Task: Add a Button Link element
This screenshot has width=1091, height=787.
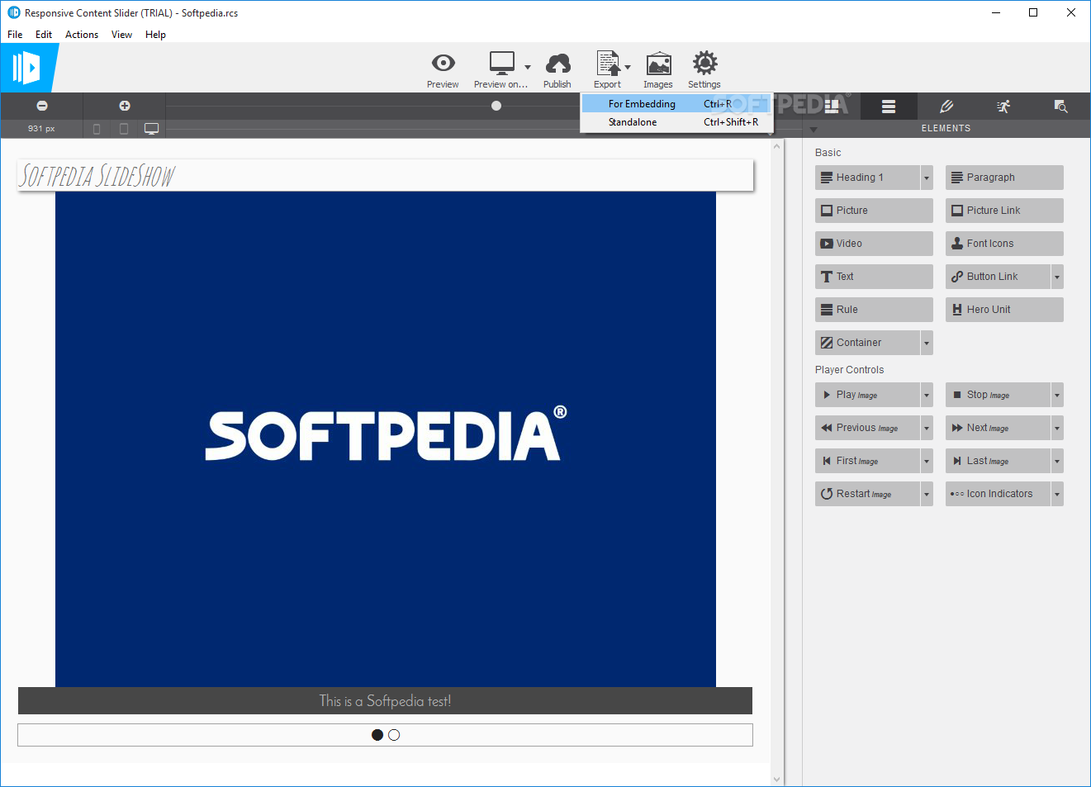Action: (x=998, y=277)
